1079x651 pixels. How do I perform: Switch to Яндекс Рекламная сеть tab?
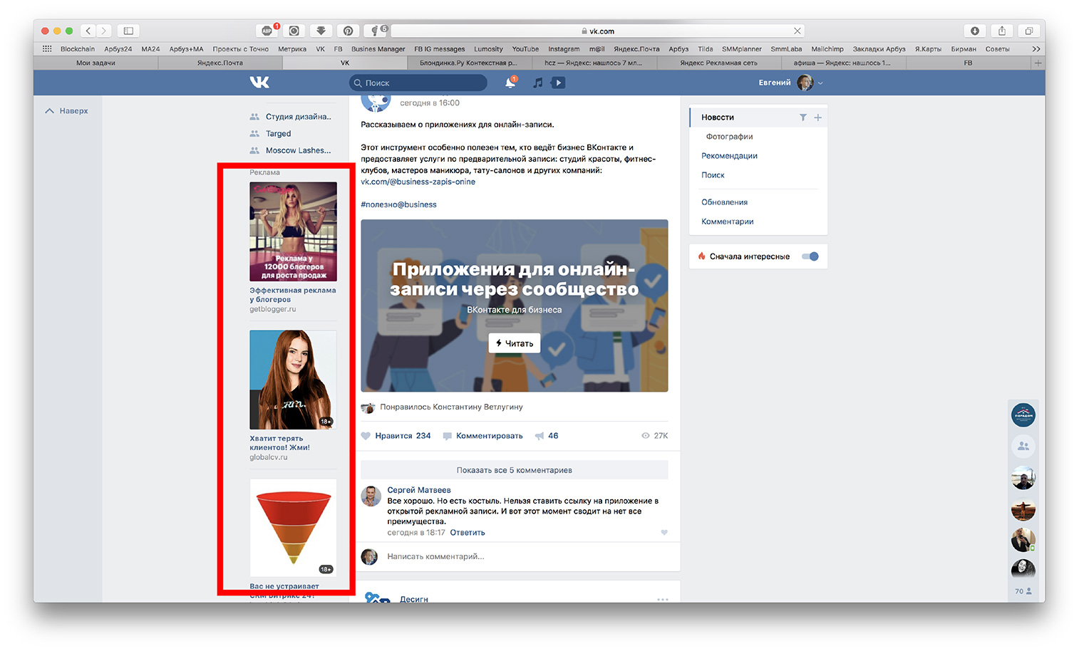(x=718, y=63)
